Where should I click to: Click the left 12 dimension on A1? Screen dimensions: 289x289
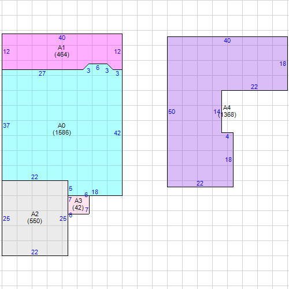click(6, 51)
